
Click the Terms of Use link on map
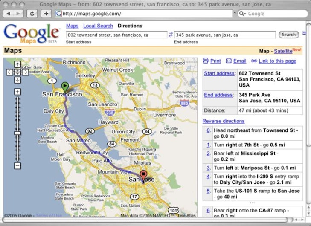coord(49,215)
